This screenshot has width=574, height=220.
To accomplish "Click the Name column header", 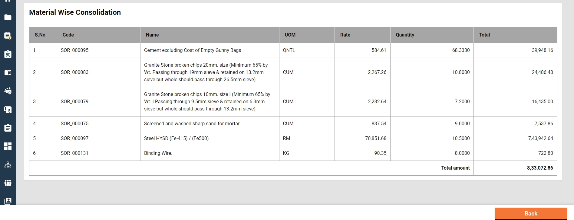I will (x=152, y=35).
